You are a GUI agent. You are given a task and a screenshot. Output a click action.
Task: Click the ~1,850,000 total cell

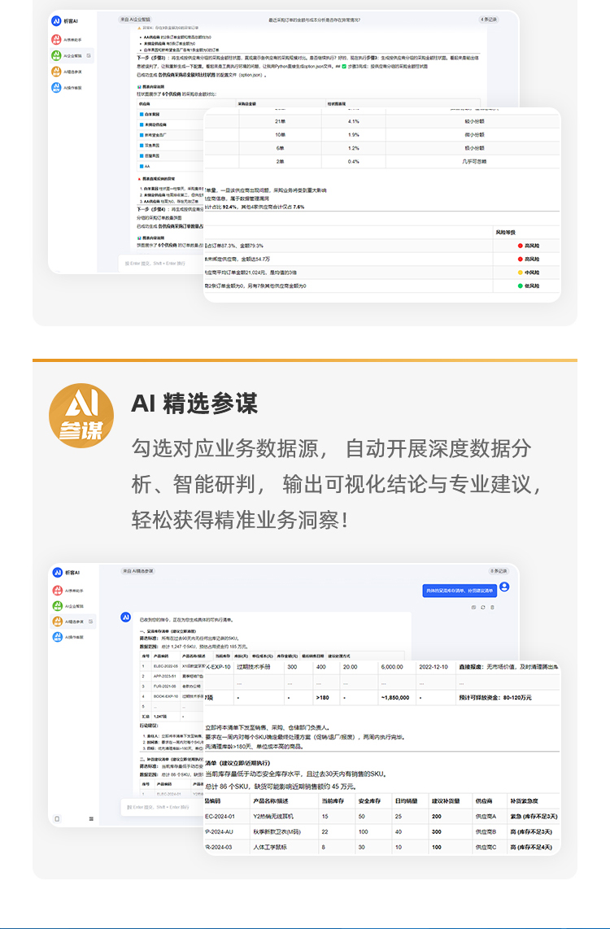pyautogui.click(x=395, y=697)
